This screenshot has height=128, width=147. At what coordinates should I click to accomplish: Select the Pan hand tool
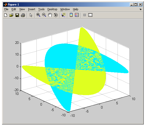point(50,15)
